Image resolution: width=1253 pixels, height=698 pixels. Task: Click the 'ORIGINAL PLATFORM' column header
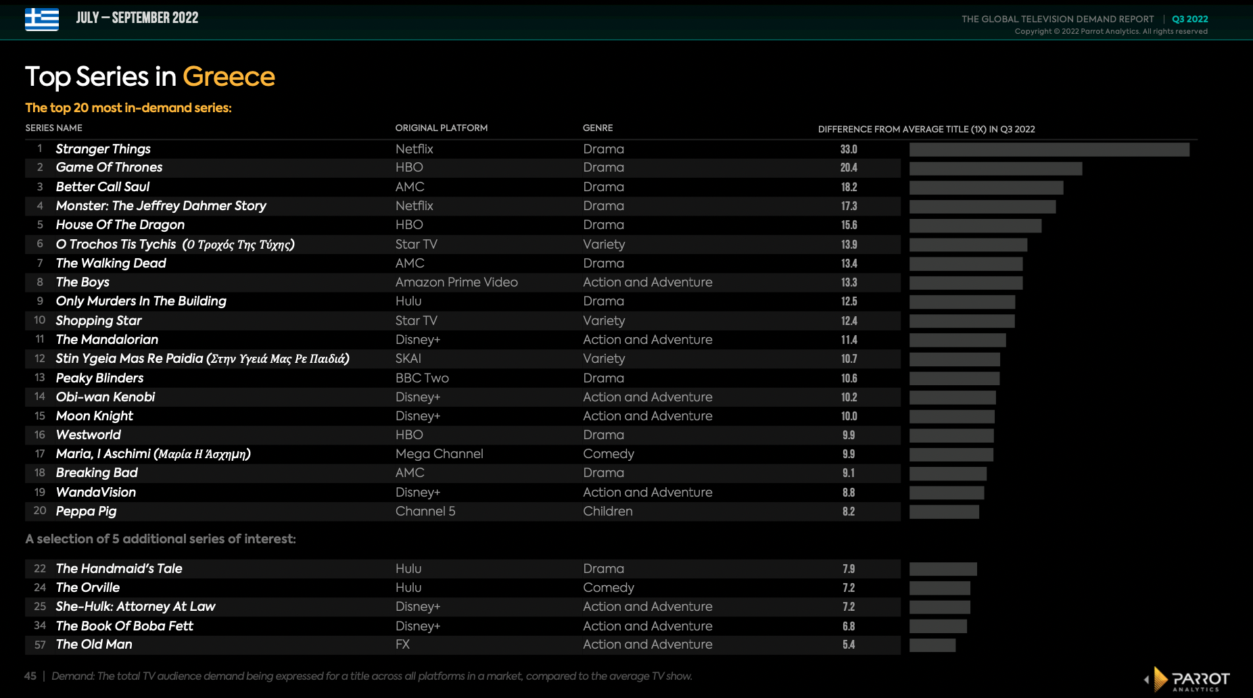click(x=442, y=128)
